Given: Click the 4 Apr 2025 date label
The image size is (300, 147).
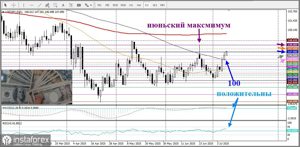Looking at the screenshot, I should [80, 143].
